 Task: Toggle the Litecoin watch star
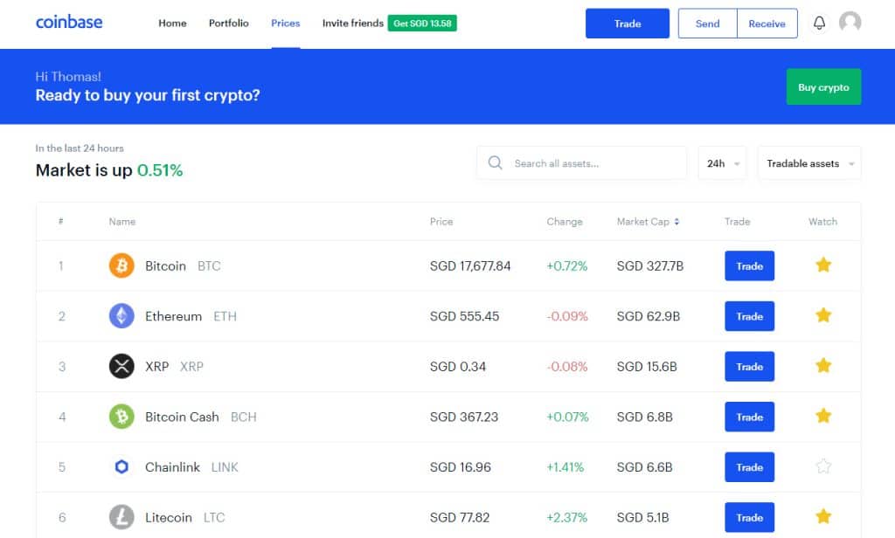(x=823, y=516)
